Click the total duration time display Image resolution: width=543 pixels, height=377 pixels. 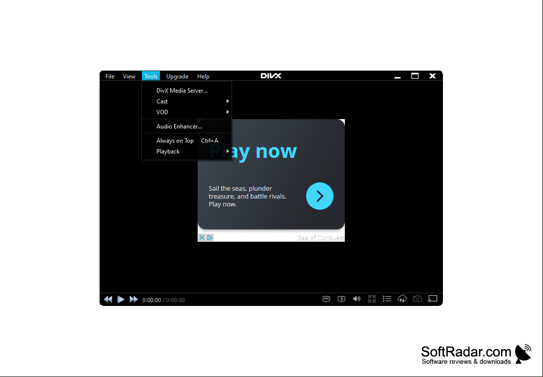tap(175, 300)
